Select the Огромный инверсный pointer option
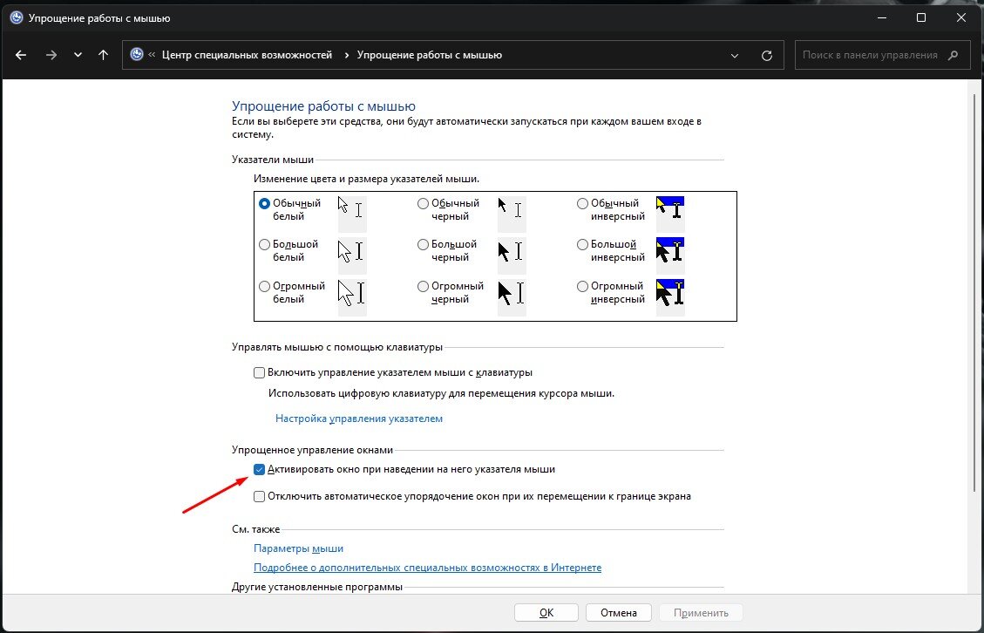The height and width of the screenshot is (633, 984). 582,286
